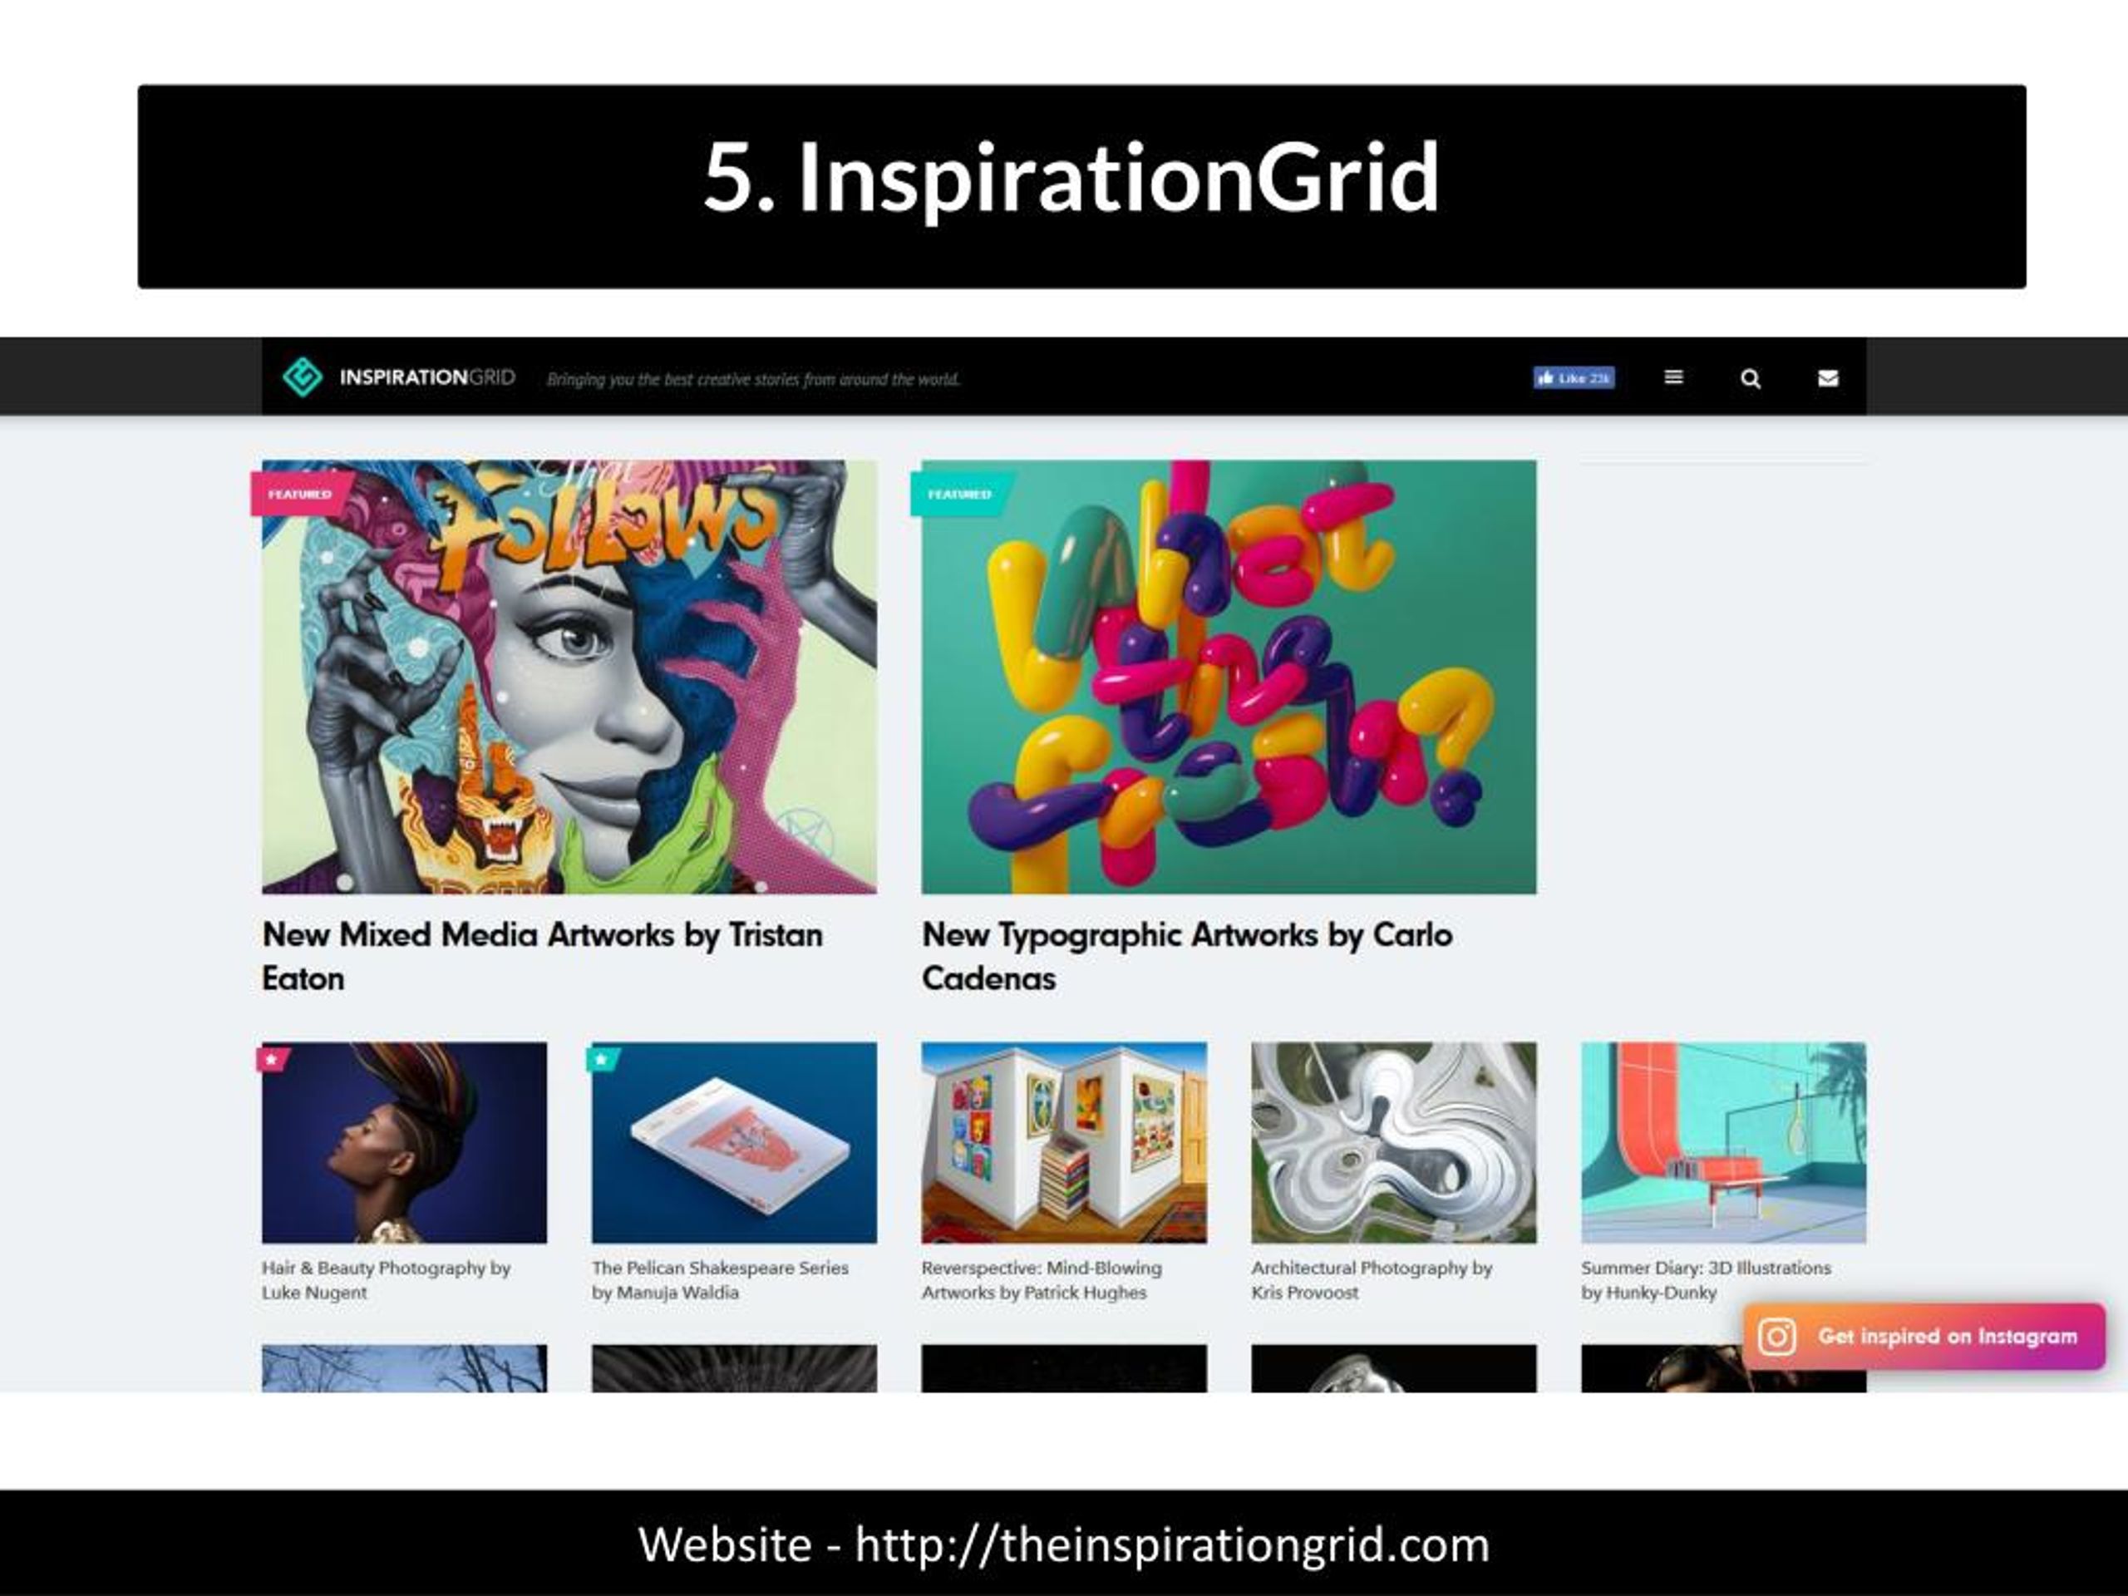Click teal star badge on Pelican Shakespeare thumbnail

pos(602,1059)
